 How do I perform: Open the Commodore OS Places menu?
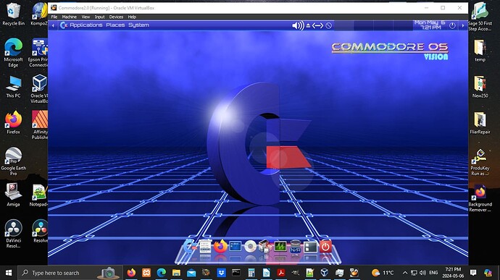(x=115, y=25)
